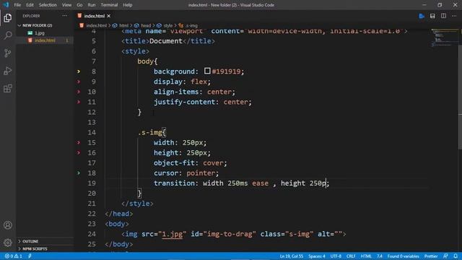Click the arrow marker beside line 10
This screenshot has height=260, width=462.
click(x=79, y=92)
